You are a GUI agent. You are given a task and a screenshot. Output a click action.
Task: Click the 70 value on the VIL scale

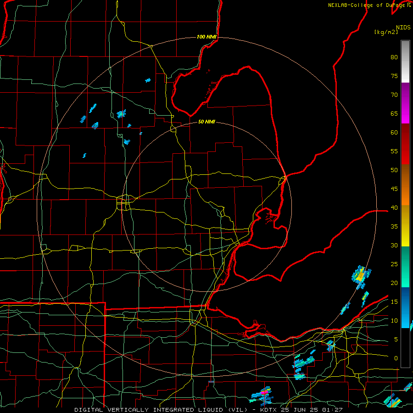click(x=394, y=95)
